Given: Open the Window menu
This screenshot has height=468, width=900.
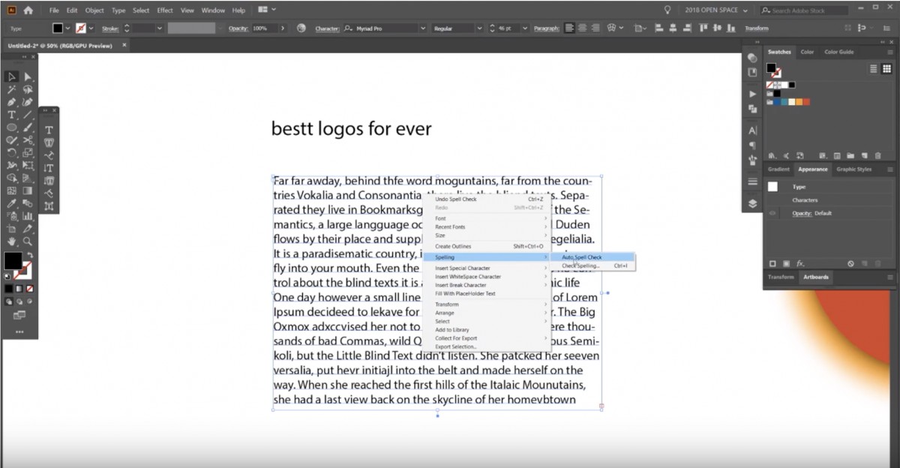Looking at the screenshot, I should click(213, 10).
